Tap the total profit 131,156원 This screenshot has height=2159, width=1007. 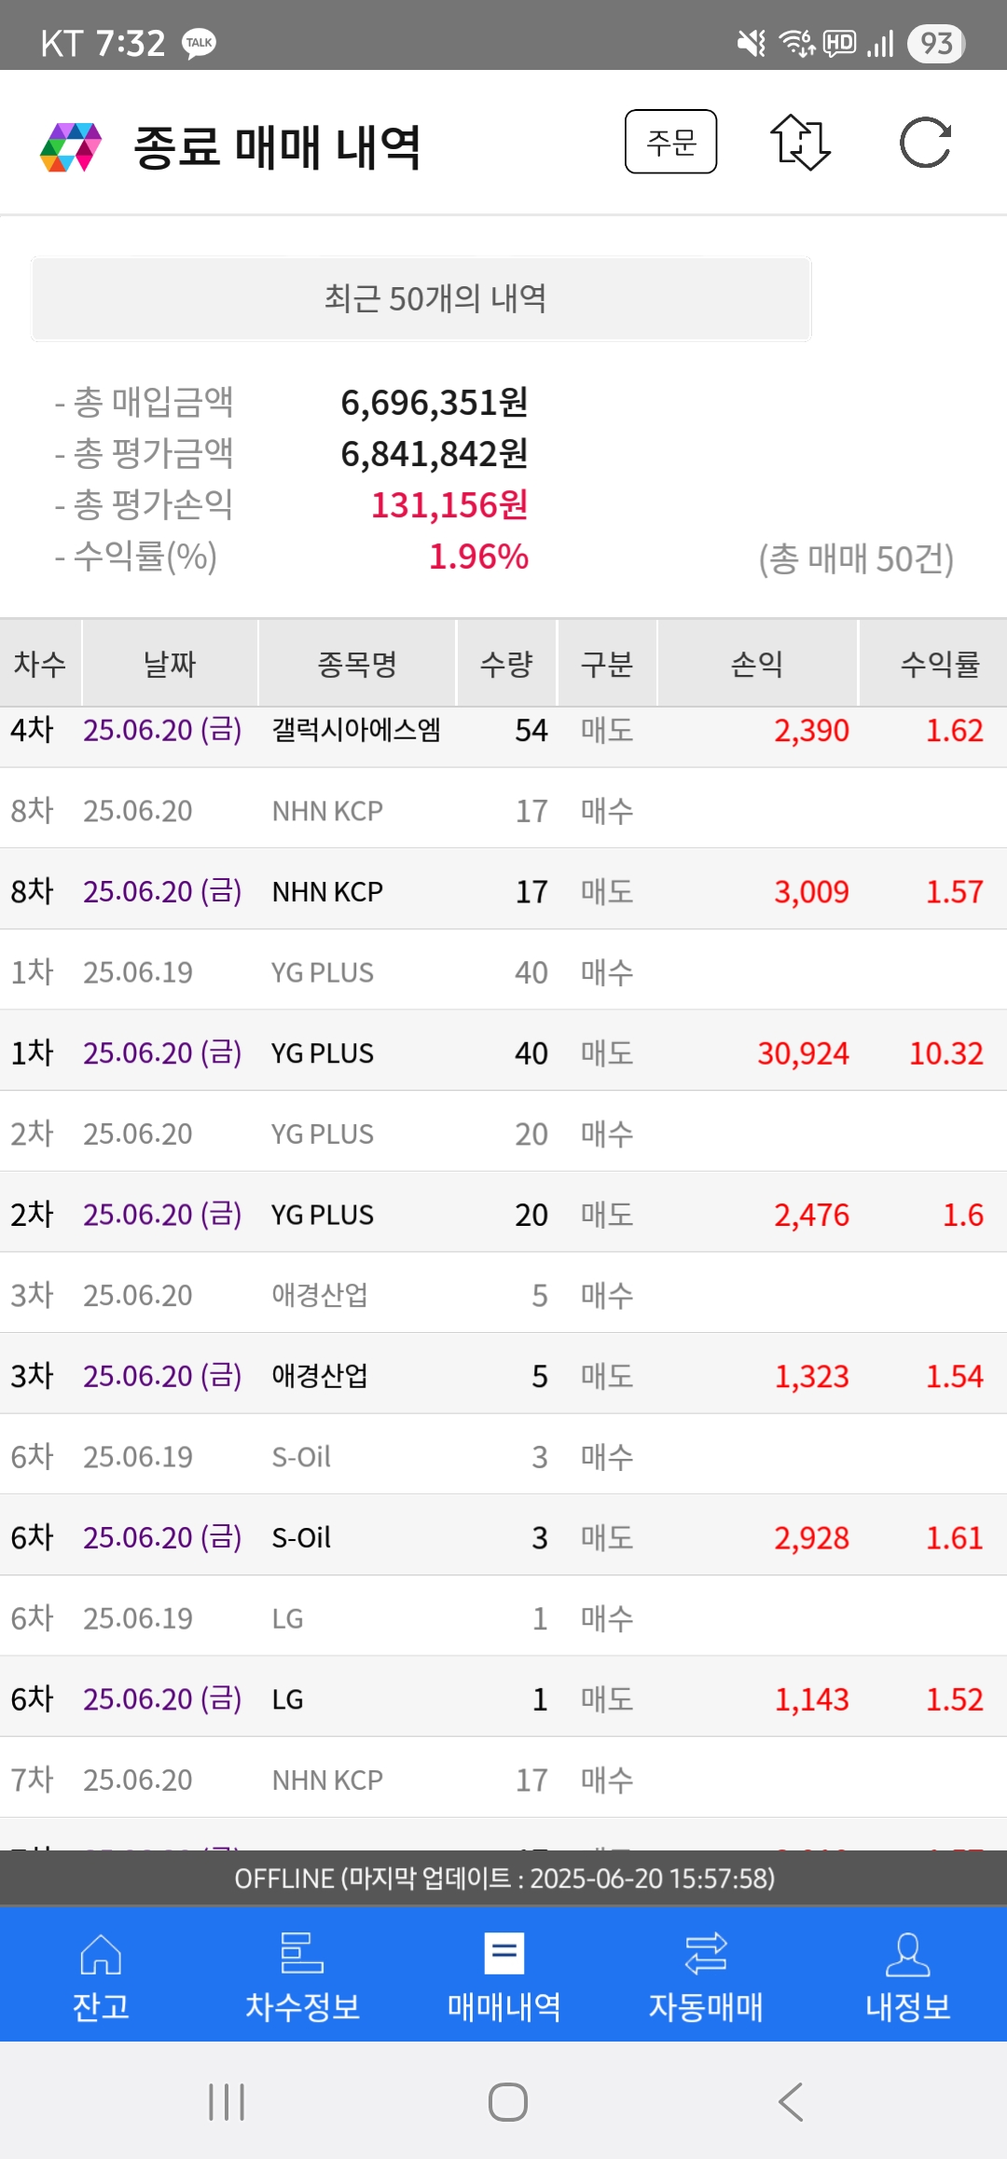449,505
